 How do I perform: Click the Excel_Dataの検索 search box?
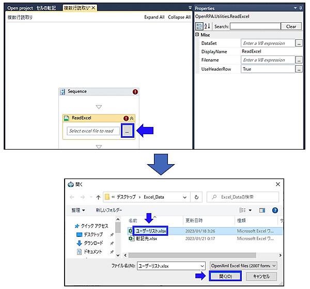coord(243,197)
